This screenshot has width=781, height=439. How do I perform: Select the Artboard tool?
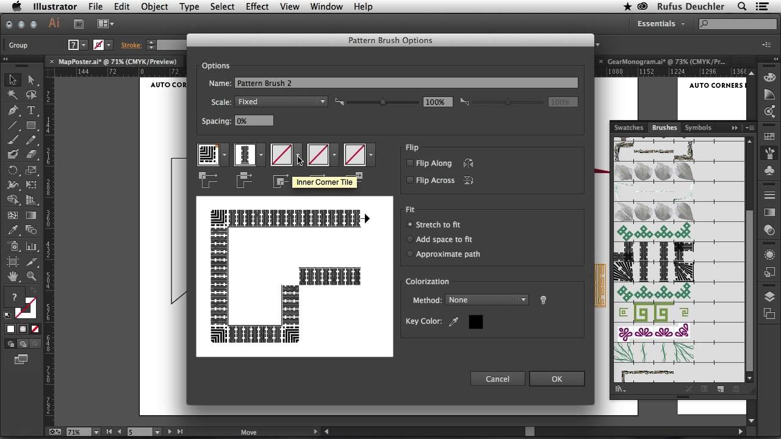[13, 261]
